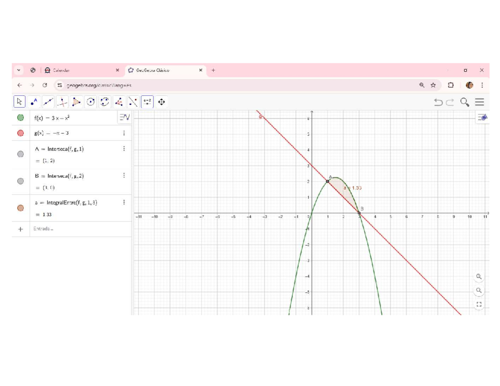Select the Line tool
This screenshot has height=386, width=500.
[x=47, y=102]
